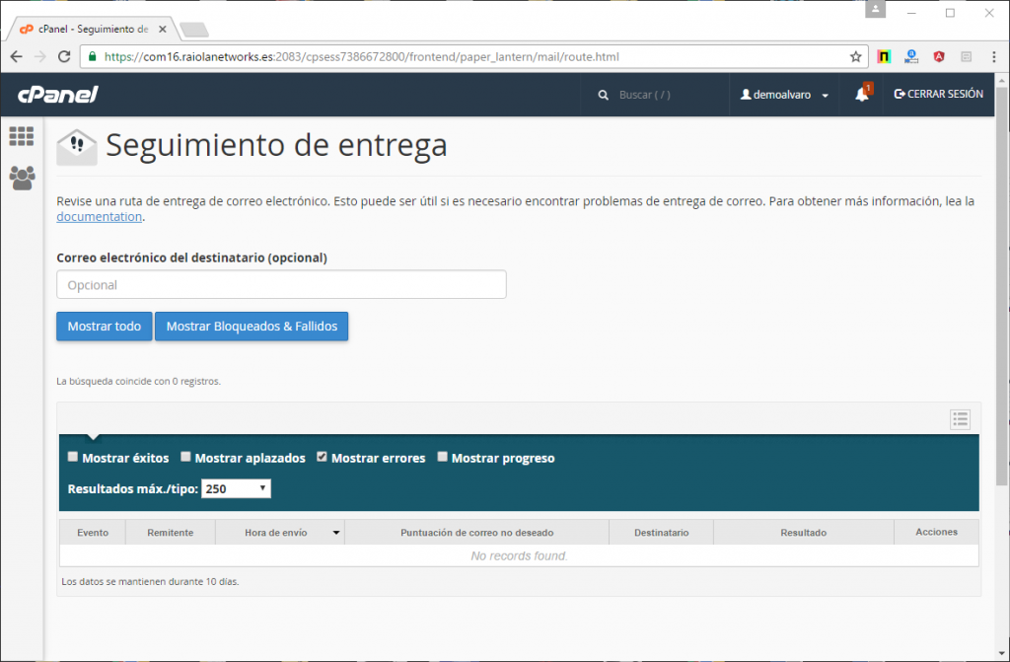Expand the demoalvaro user menu
The image size is (1010, 662).
pos(784,95)
